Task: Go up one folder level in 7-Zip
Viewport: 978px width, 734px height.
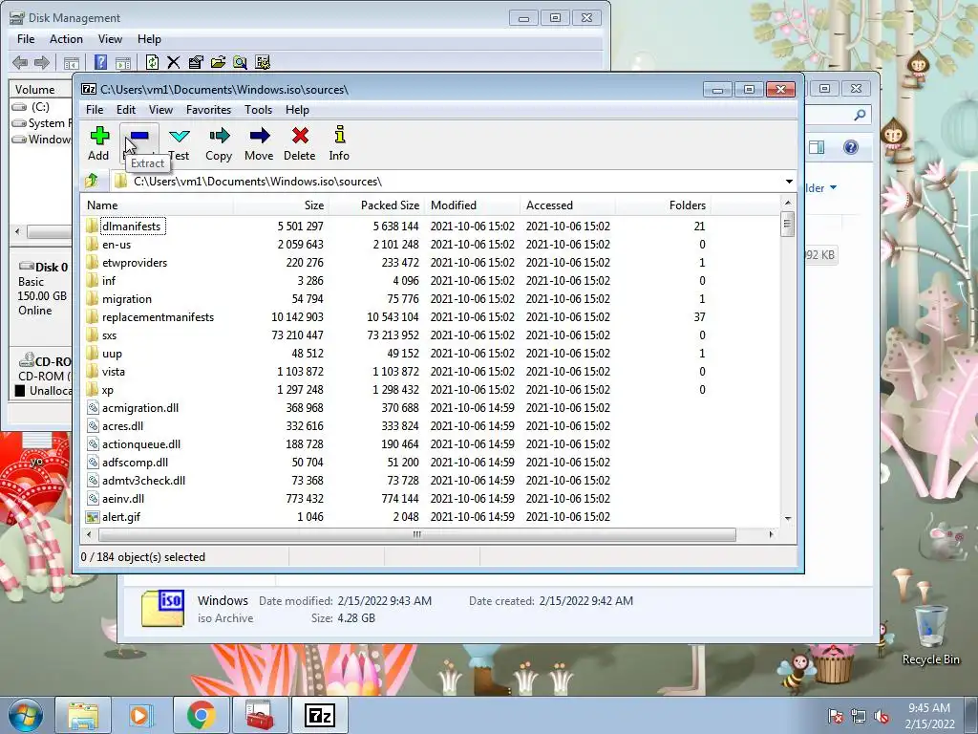Action: 92,181
